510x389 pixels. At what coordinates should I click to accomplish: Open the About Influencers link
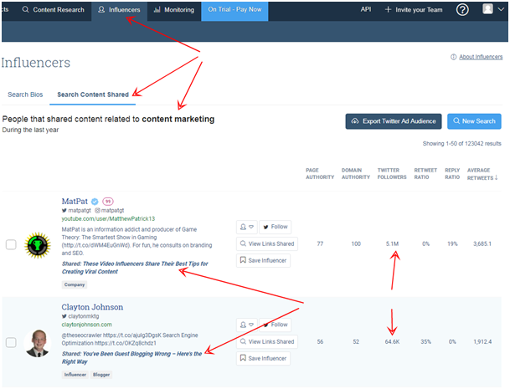click(481, 57)
